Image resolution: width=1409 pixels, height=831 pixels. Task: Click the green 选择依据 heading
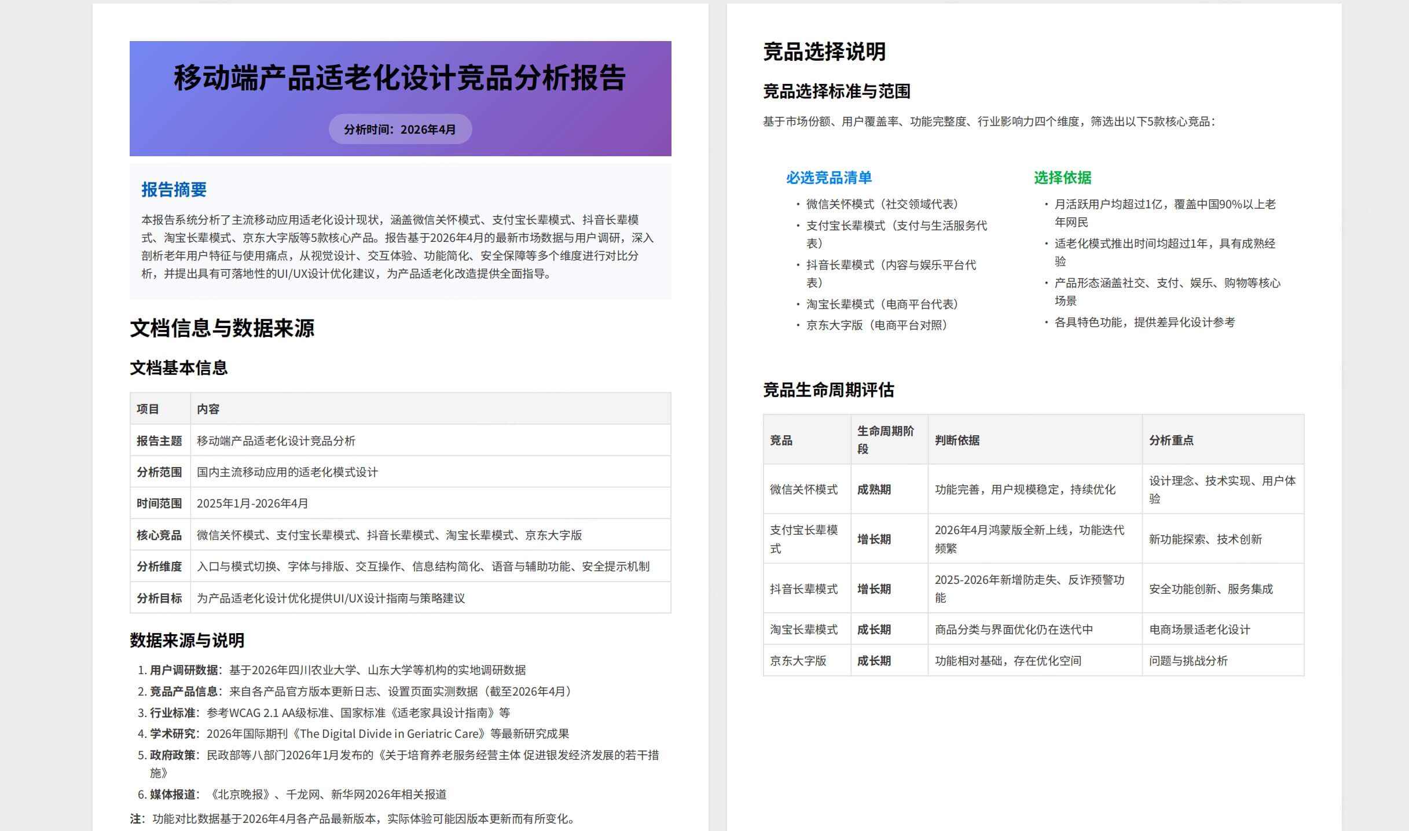[1062, 178]
